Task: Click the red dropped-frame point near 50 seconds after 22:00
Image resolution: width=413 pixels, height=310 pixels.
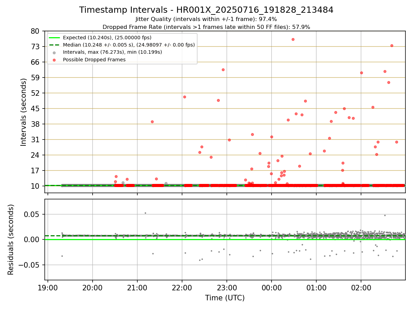Action: 184,97
